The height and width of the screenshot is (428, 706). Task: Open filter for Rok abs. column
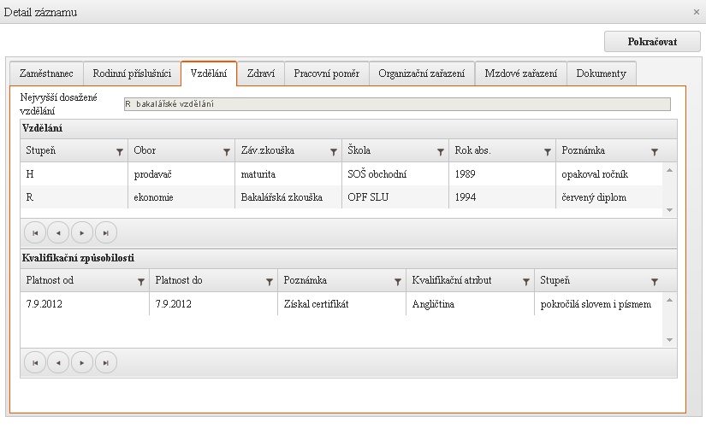(548, 151)
